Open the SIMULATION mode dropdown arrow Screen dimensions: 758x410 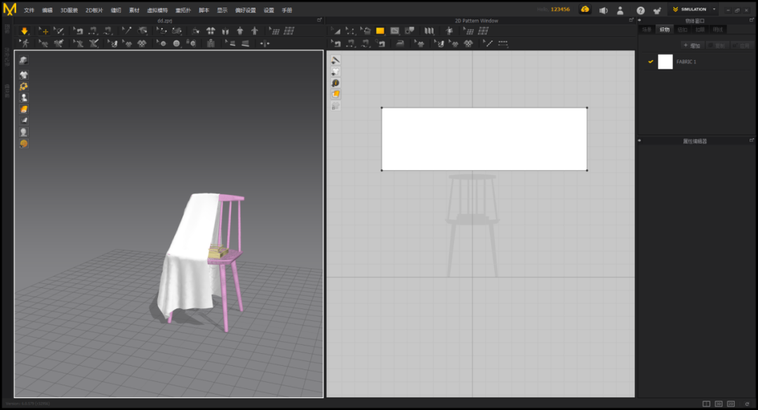(714, 10)
